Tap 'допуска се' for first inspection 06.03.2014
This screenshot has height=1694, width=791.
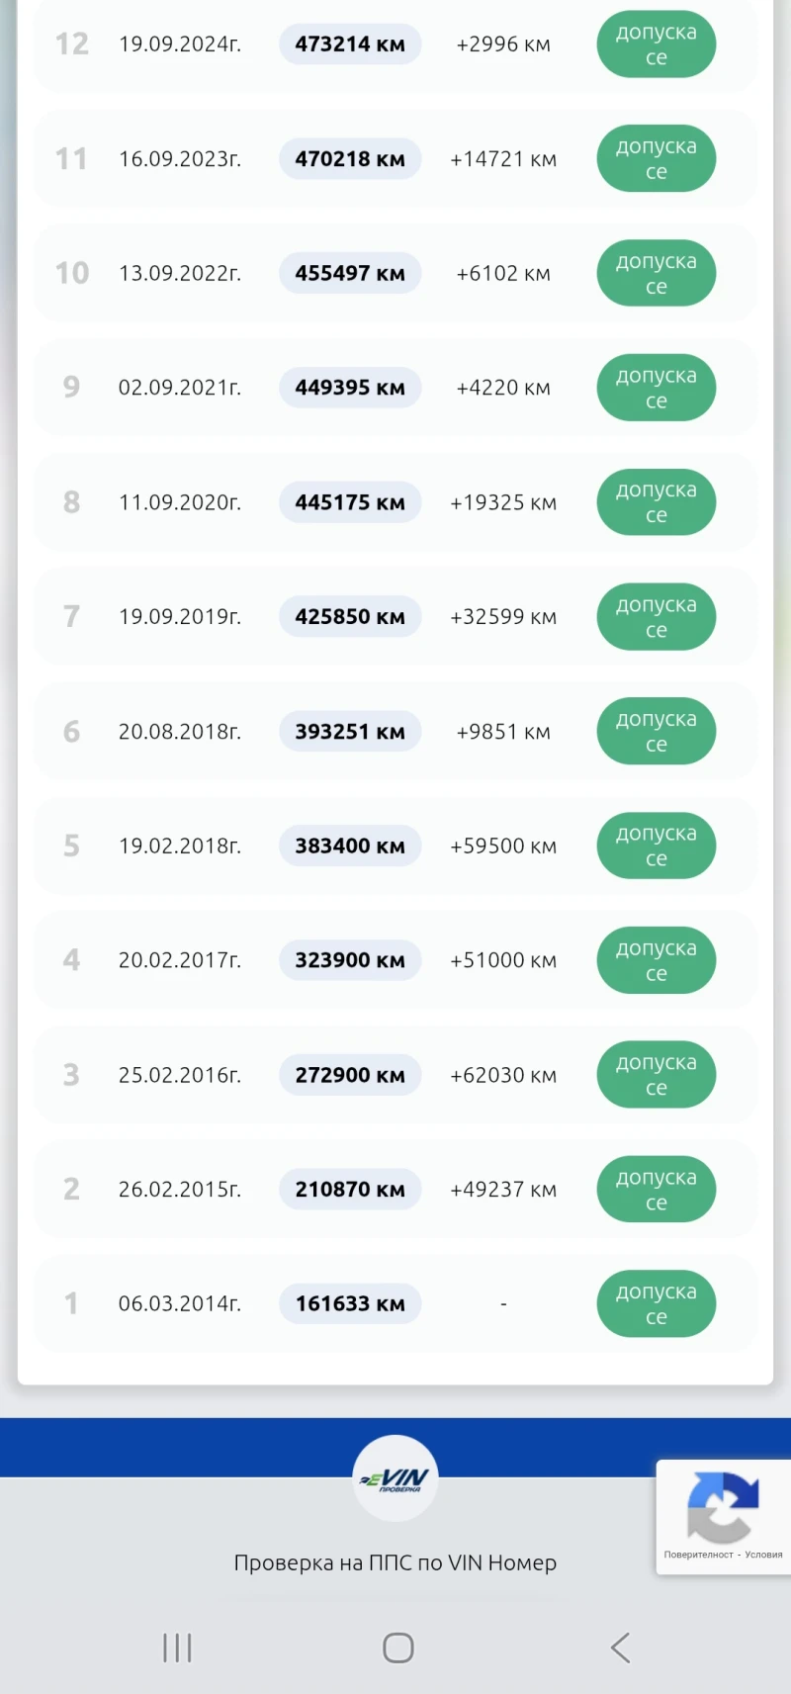pyautogui.click(x=656, y=1303)
